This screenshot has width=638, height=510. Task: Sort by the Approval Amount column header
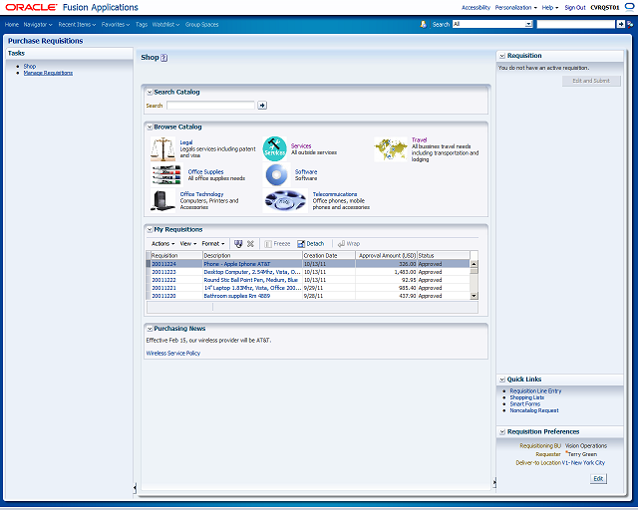(x=387, y=255)
